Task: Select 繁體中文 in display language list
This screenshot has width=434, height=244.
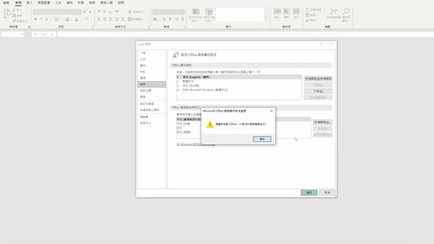Action: [239, 81]
